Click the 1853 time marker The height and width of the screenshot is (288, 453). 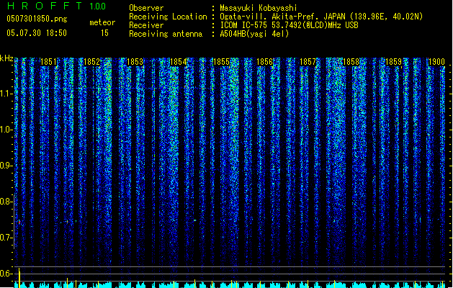pos(135,62)
